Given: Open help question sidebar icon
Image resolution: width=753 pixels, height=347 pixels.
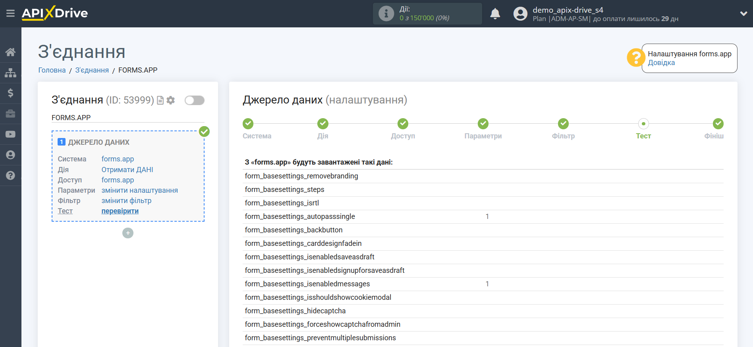Looking at the screenshot, I should 11,176.
